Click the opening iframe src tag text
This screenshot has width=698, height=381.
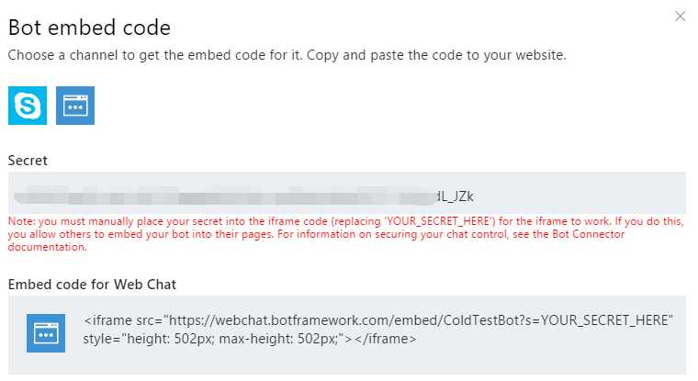click(123, 320)
